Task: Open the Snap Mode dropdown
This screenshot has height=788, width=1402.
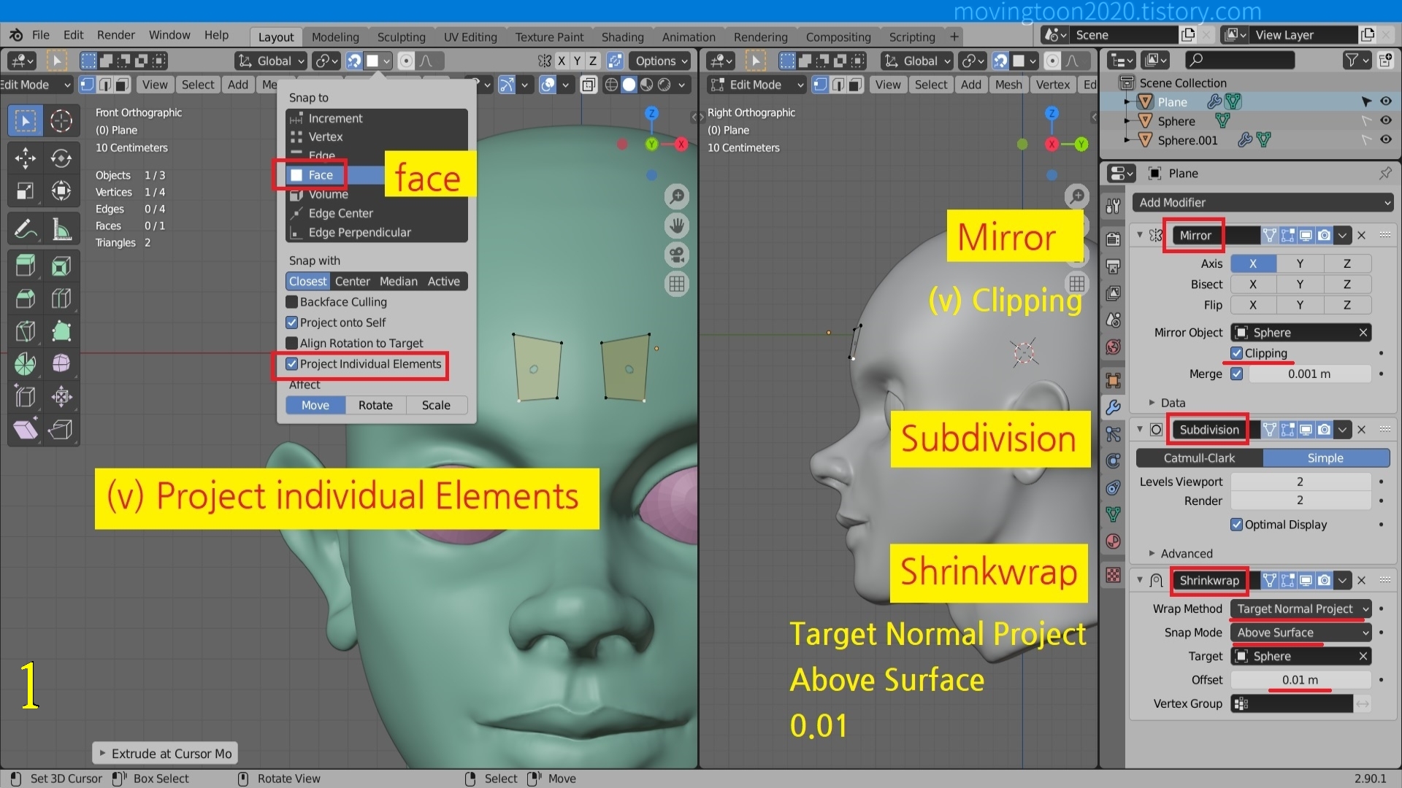Action: [1301, 633]
